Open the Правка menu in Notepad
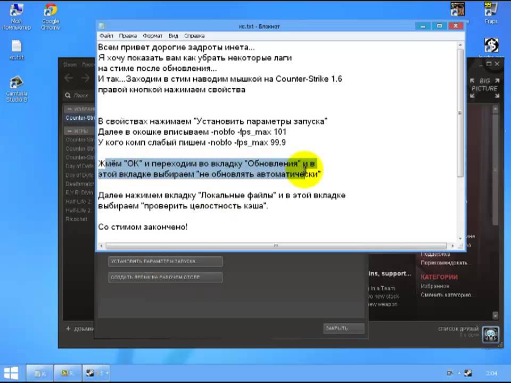Viewport: 511px width, 383px height. pos(128,36)
